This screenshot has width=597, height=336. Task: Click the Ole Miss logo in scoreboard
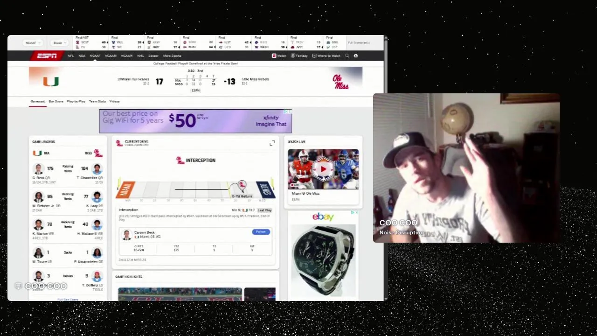pyautogui.click(x=340, y=82)
